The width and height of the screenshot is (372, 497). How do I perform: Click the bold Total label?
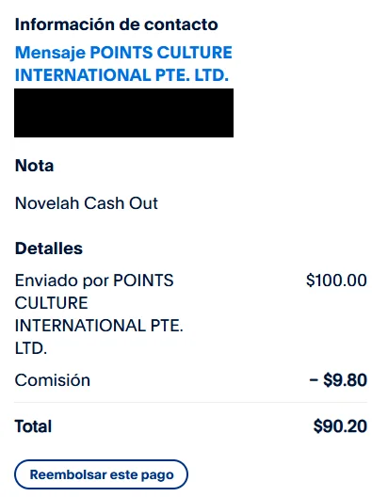coord(33,426)
